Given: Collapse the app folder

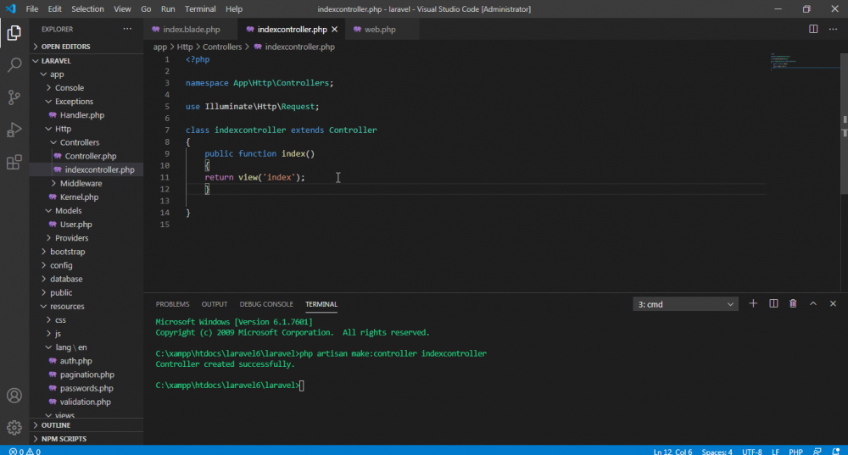Looking at the screenshot, I should [x=86, y=74].
